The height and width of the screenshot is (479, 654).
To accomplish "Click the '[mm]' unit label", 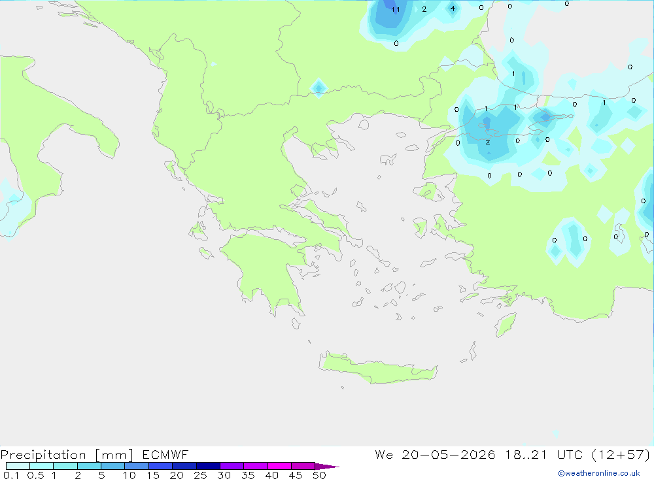I will point(114,455).
